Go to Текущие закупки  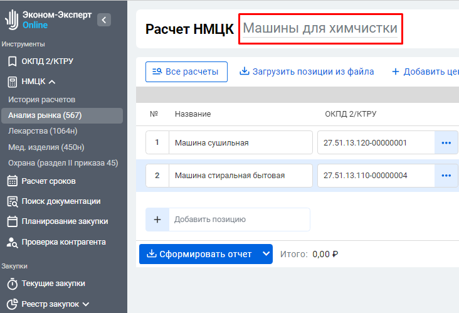(x=53, y=284)
